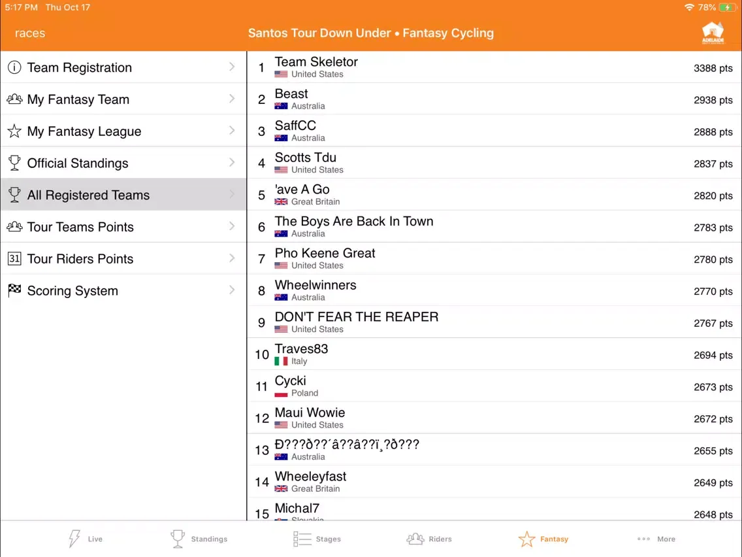Open the garbled-name team ranked 13
This screenshot has width=742, height=557.
(494, 450)
